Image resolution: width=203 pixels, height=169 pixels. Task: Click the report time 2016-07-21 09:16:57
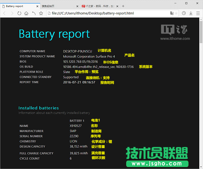click(x=79, y=82)
